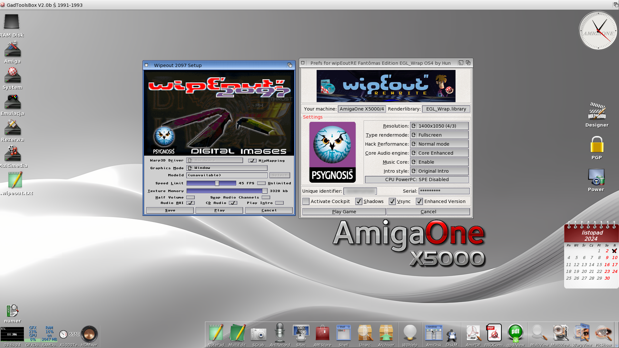This screenshot has width=619, height=348.
Task: Click the AmigaOne analog clock widget
Action: [598, 31]
